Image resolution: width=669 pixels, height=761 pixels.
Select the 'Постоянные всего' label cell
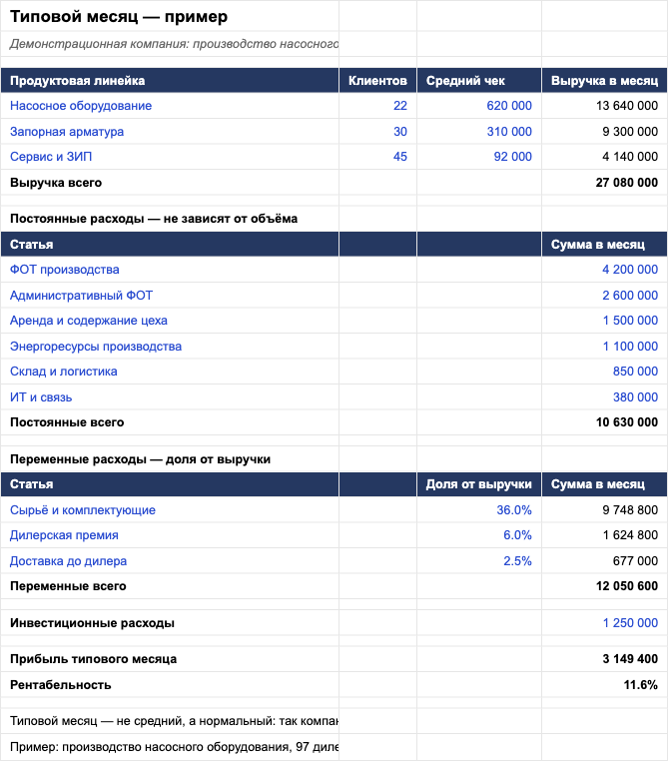pos(170,422)
